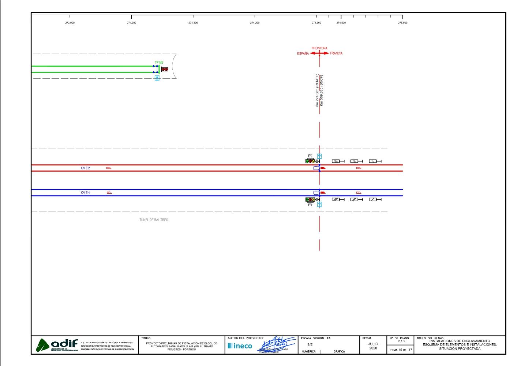517x366 pixels.
Task: Click the CV E'2 track circuit label
Action: [85, 168]
